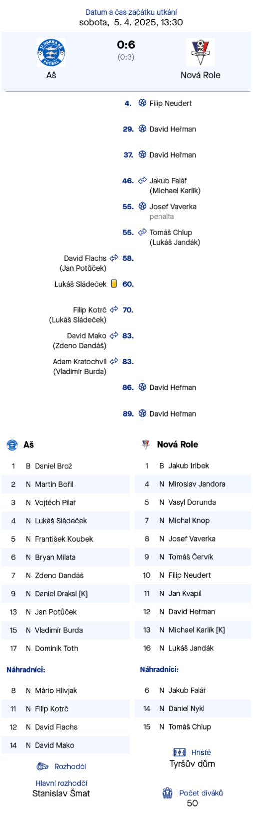Open Nová Role team name under crest
The width and height of the screenshot is (253, 816).
point(200,75)
